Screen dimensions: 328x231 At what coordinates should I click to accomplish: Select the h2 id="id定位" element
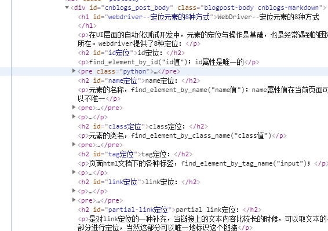coord(131,53)
